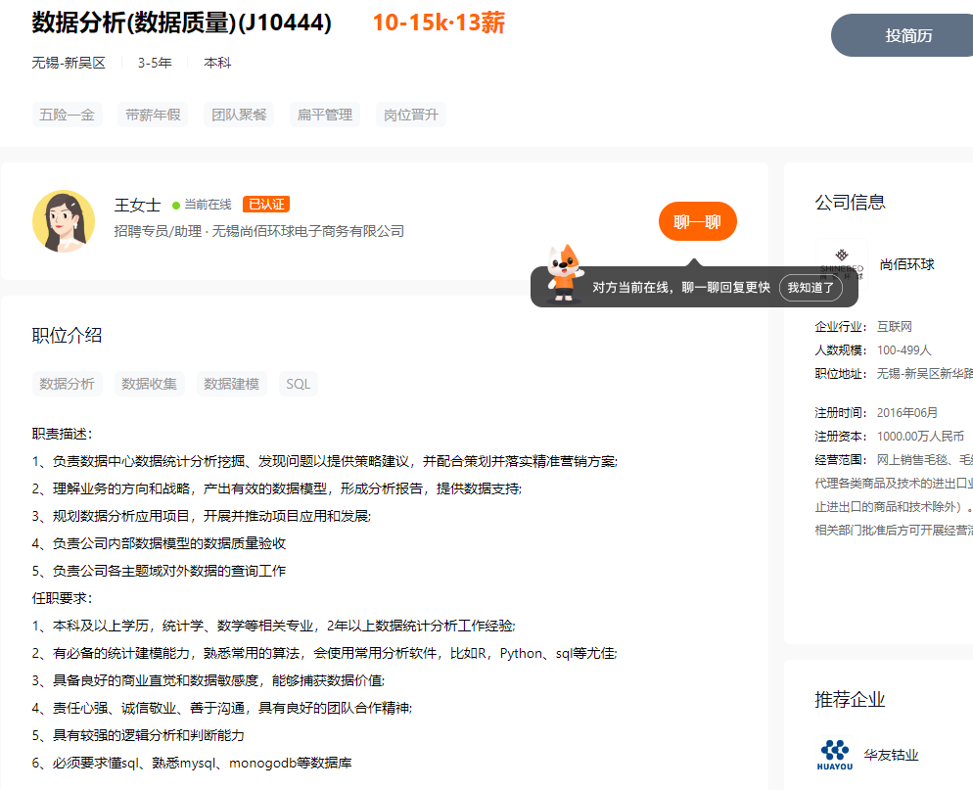Click the 五险一金 benefit tag
Image resolution: width=973 pixels, height=790 pixels.
pos(68,115)
